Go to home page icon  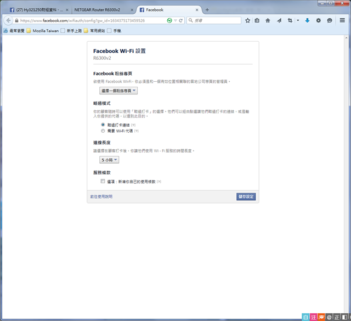(x=268, y=21)
